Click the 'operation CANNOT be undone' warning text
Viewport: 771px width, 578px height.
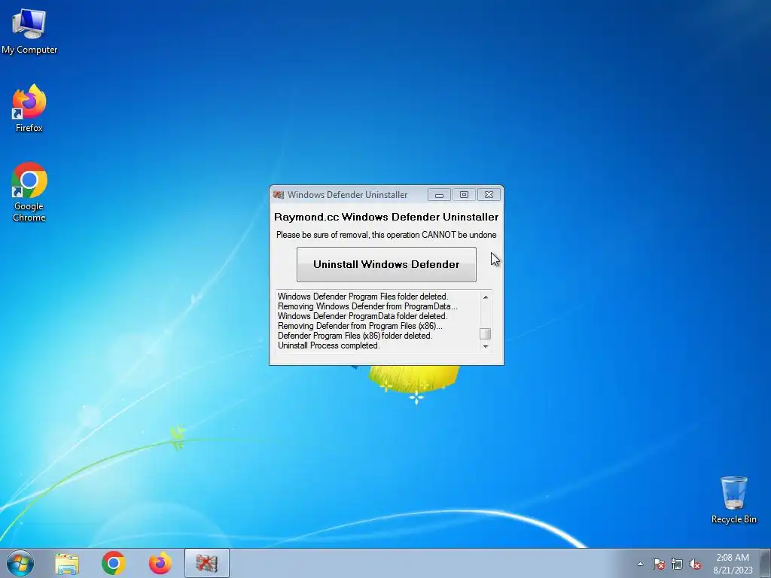441,235
